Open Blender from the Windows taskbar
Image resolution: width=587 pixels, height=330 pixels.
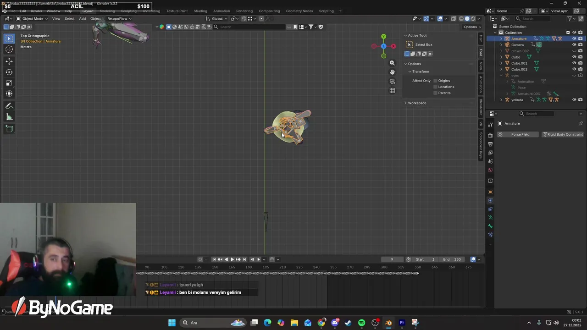388,323
